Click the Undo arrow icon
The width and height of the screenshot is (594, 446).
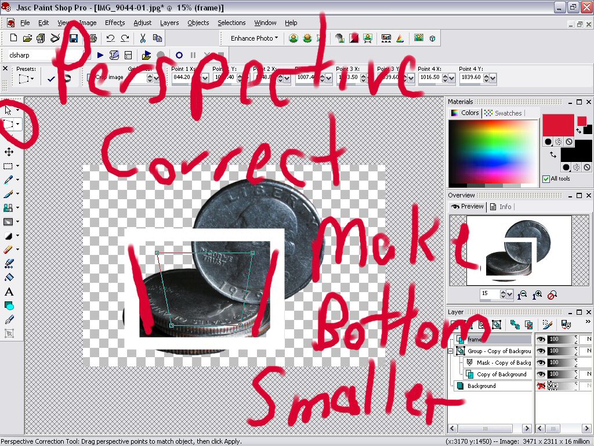tap(110, 38)
